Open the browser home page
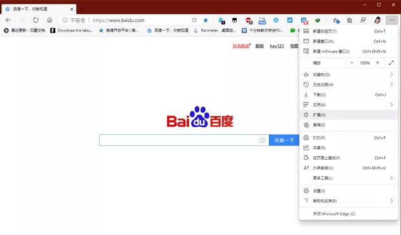Image resolution: width=401 pixels, height=235 pixels. [x=49, y=20]
